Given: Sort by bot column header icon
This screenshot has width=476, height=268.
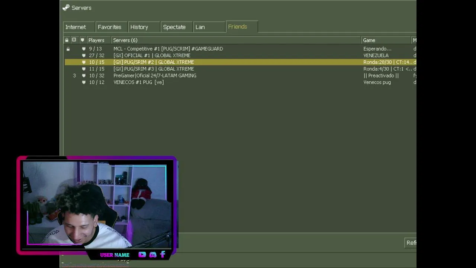Looking at the screenshot, I should point(74,40).
